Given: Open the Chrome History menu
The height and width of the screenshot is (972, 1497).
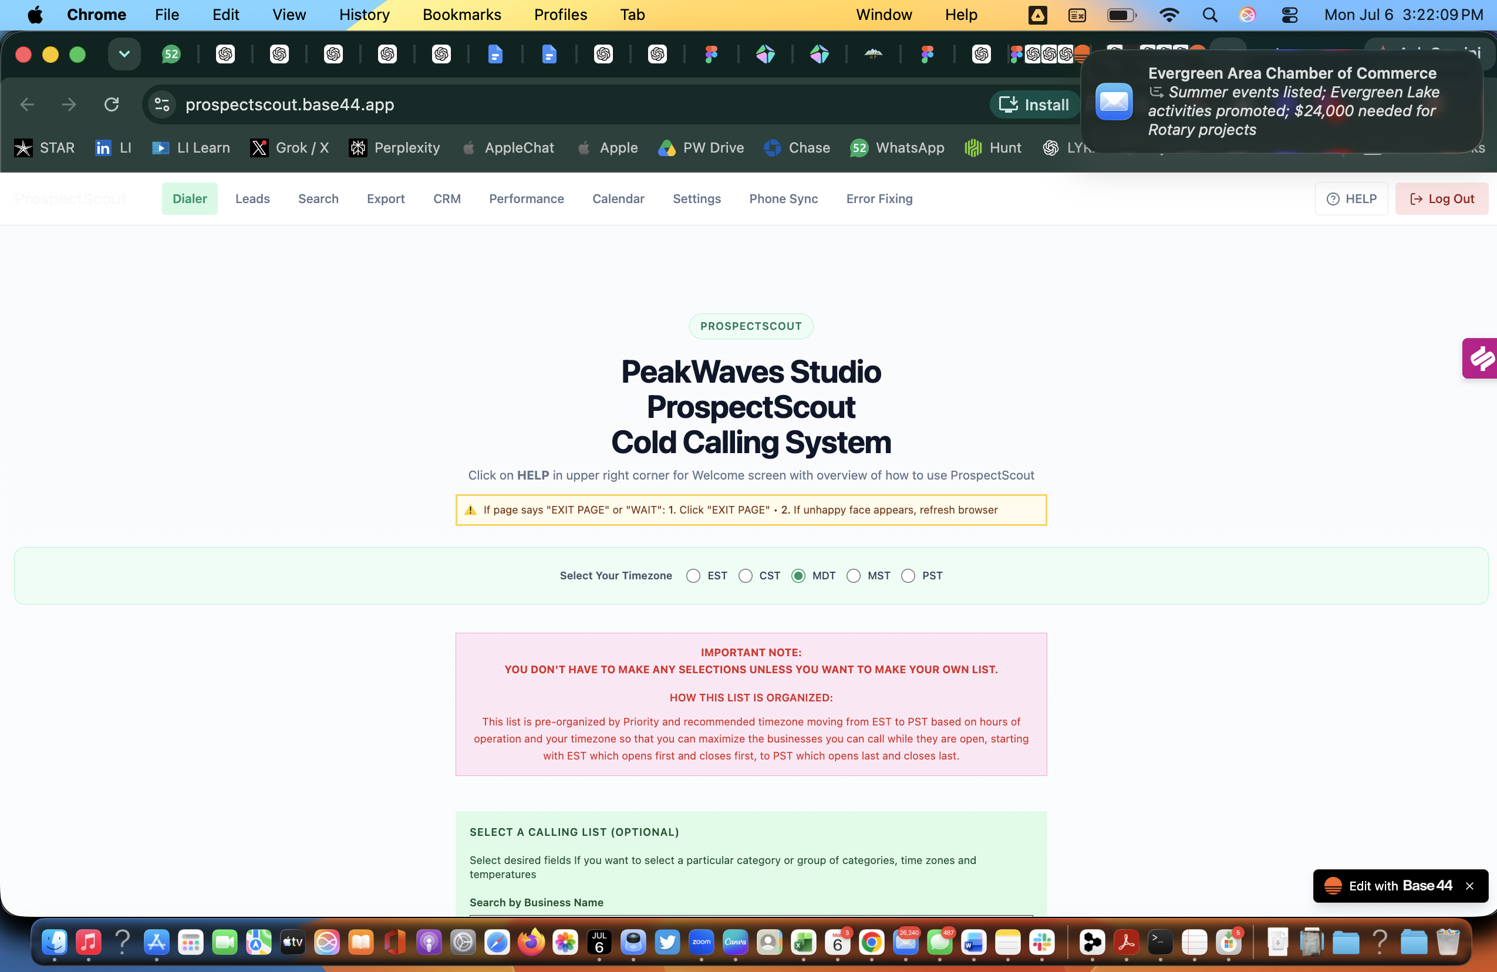Looking at the screenshot, I should point(364,15).
